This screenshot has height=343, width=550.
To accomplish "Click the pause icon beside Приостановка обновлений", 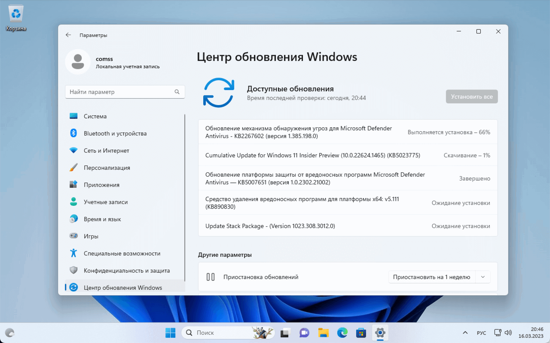I will (x=211, y=277).
